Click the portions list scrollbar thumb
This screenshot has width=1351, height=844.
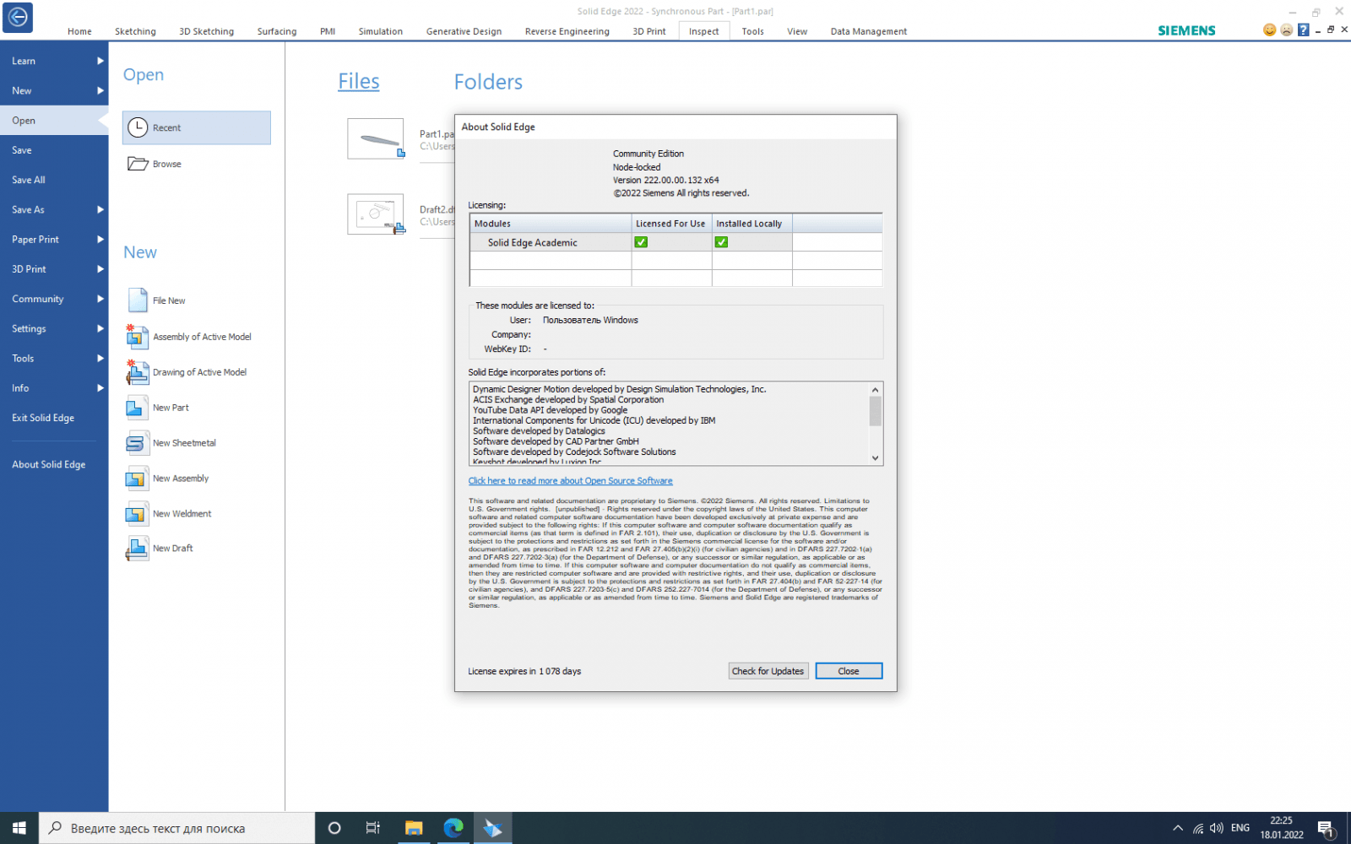[876, 411]
